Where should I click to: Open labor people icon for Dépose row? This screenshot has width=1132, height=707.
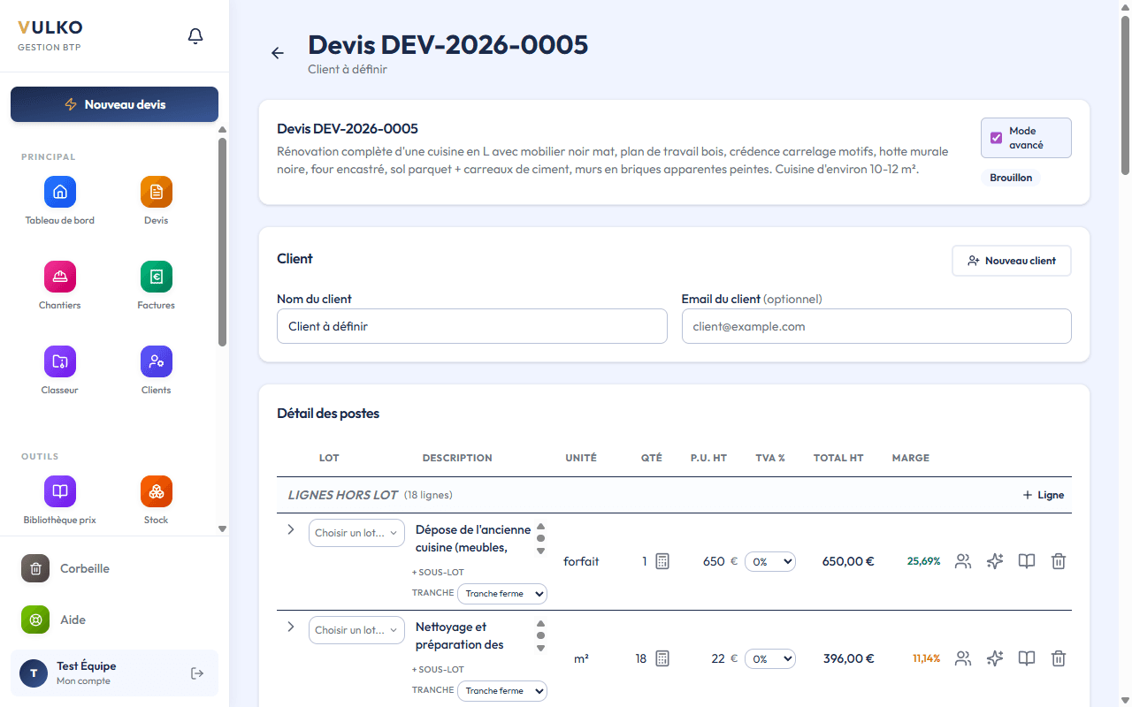pos(963,561)
